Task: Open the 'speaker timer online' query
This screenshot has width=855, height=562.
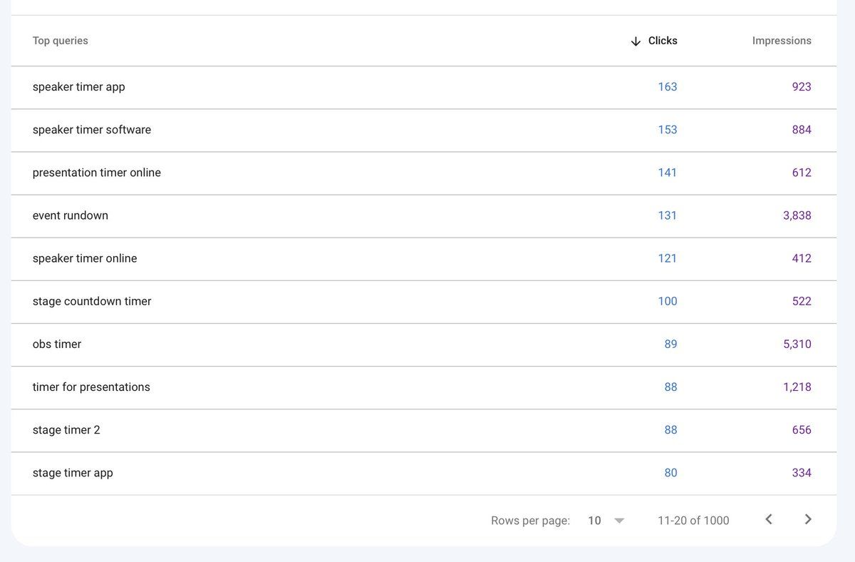Action: click(85, 258)
